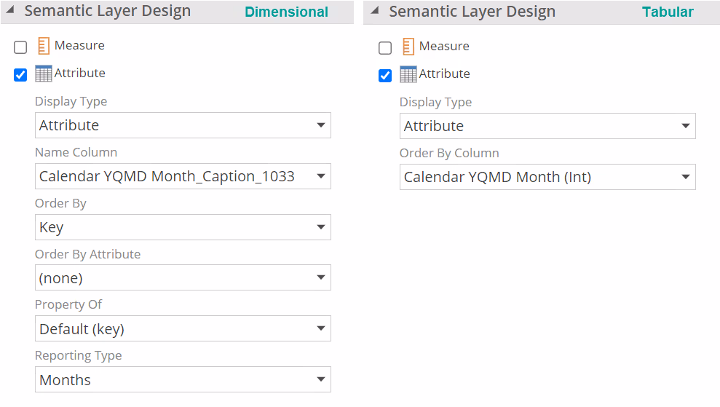Open the Name Column dropdown
Viewport: 720px width, 407px height.
(183, 176)
